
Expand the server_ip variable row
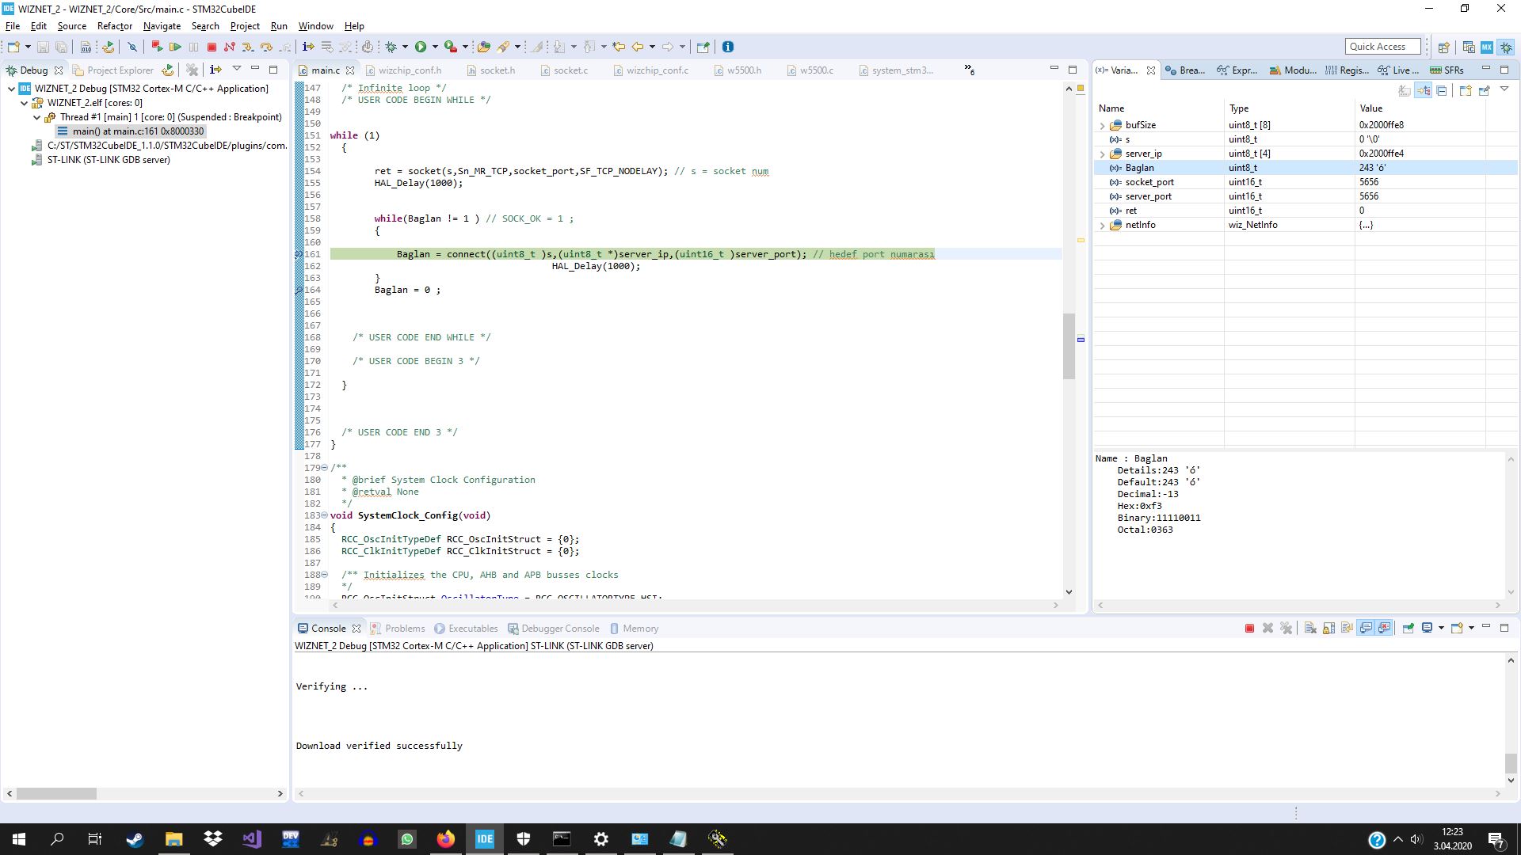1102,154
